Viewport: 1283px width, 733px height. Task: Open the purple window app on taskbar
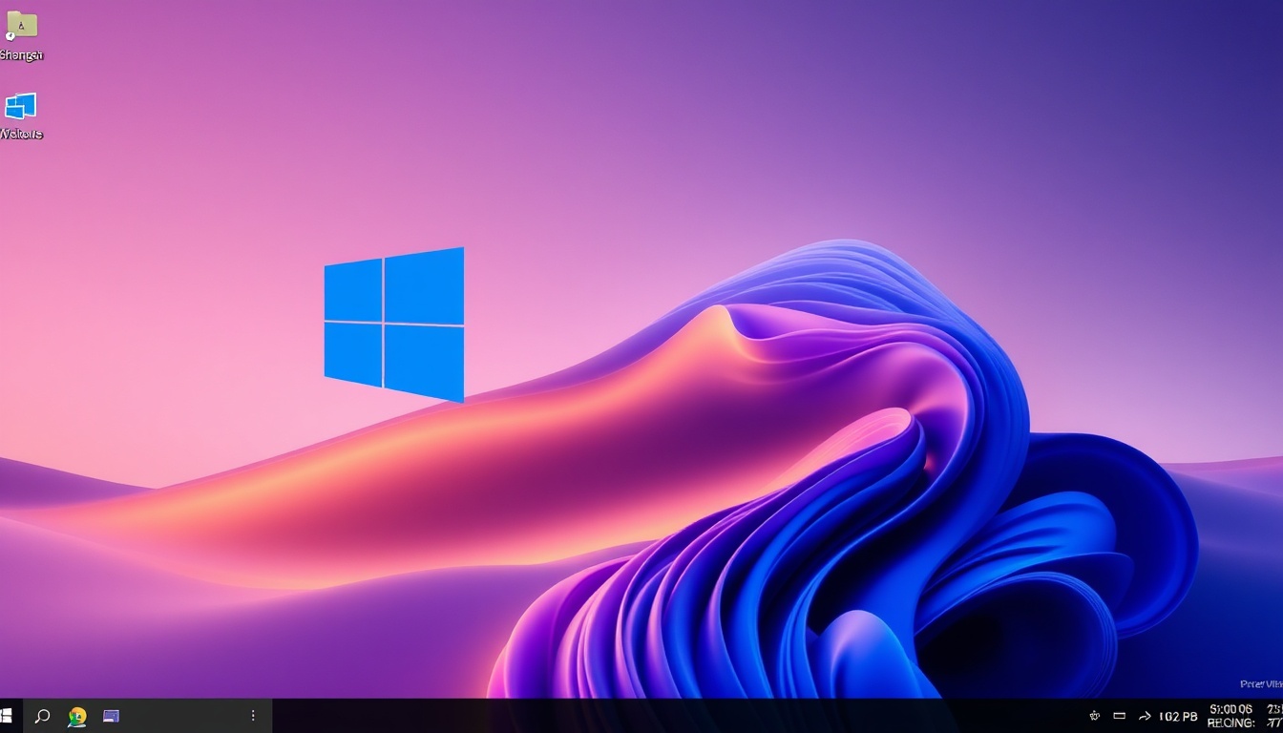[111, 716]
